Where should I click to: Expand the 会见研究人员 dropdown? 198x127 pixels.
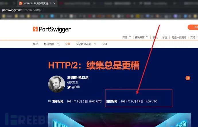86,44
